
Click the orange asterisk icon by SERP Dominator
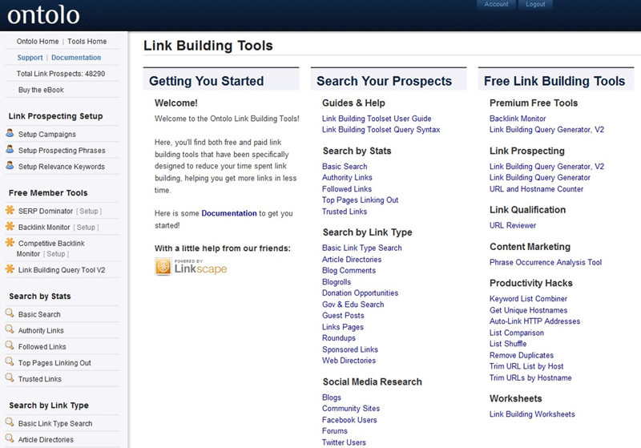click(10, 211)
